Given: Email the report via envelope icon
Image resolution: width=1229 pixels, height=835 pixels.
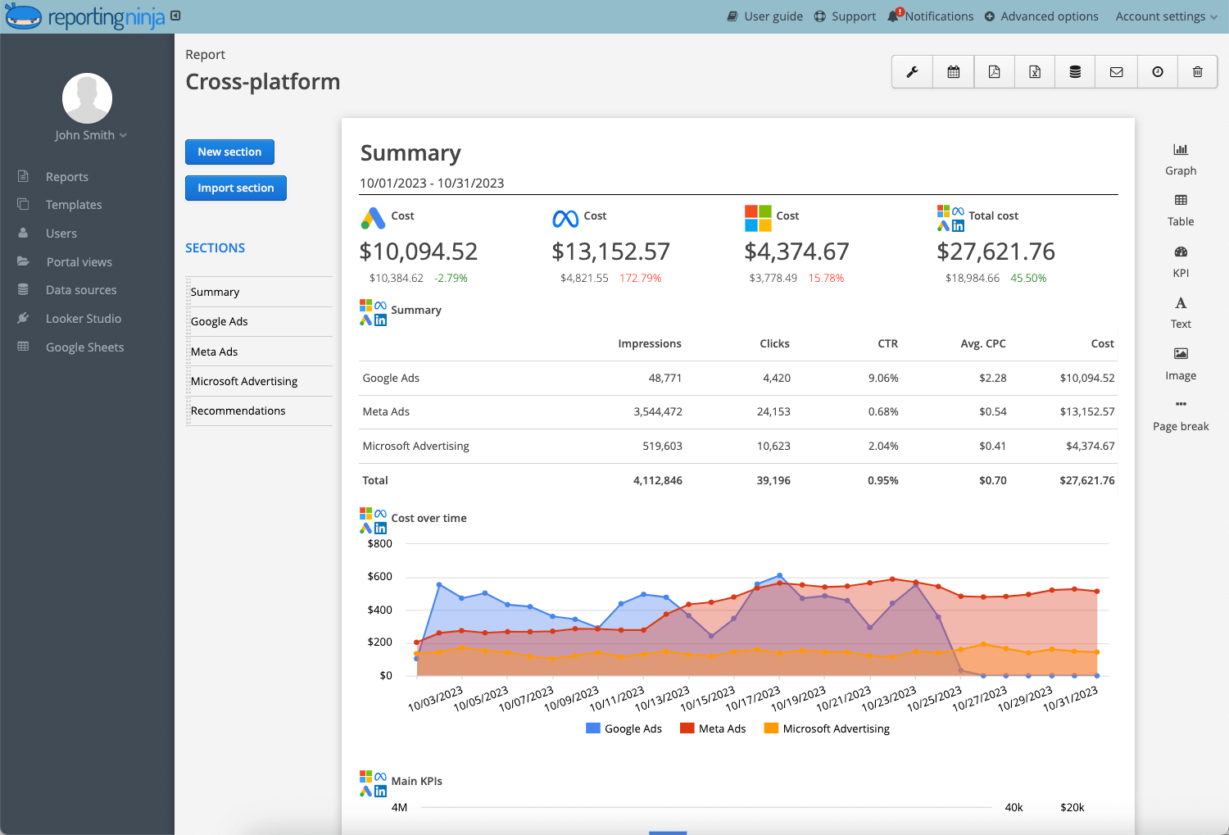Looking at the screenshot, I should [x=1116, y=71].
